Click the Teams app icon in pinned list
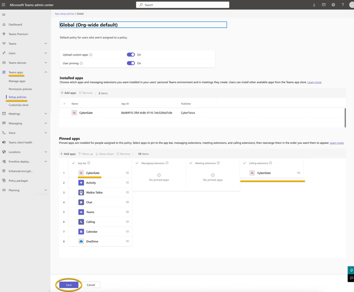The image size is (354, 292). click(x=81, y=212)
